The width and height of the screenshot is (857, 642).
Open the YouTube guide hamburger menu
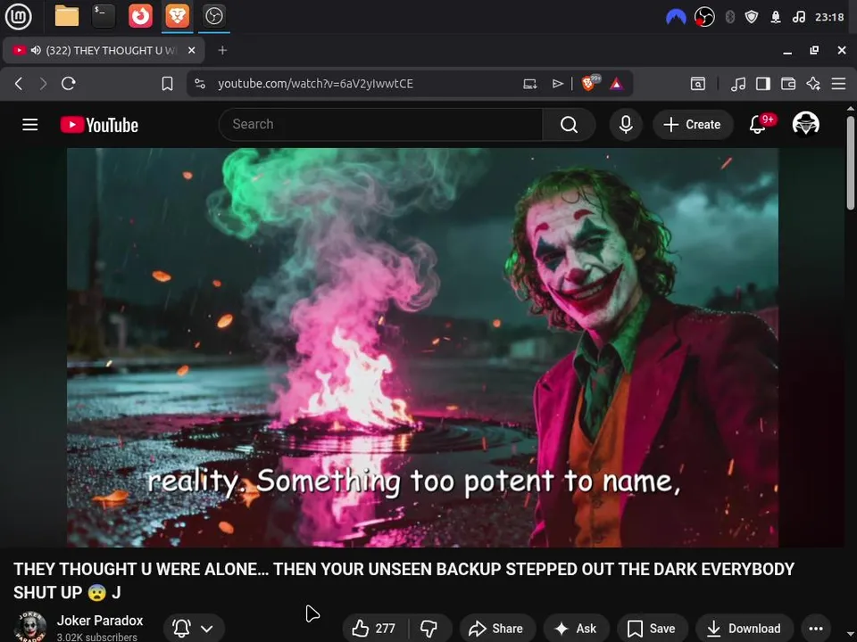(30, 125)
